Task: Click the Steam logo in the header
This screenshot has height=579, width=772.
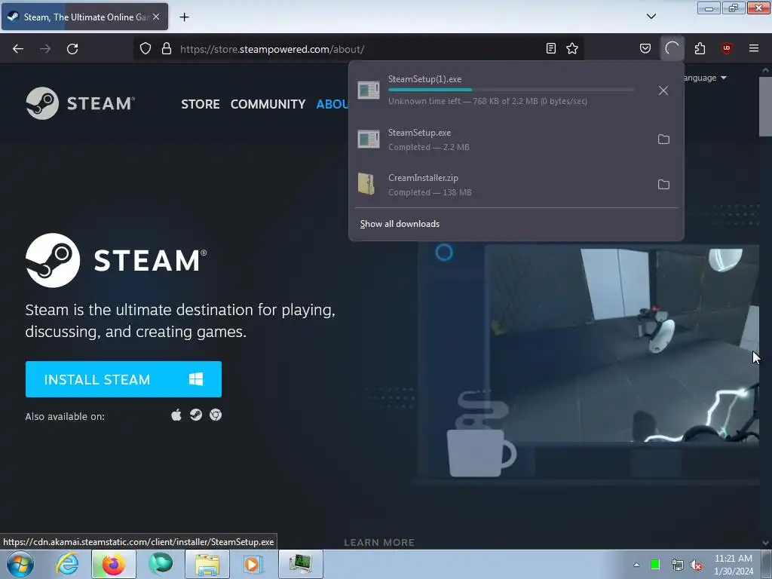Action: pos(80,103)
